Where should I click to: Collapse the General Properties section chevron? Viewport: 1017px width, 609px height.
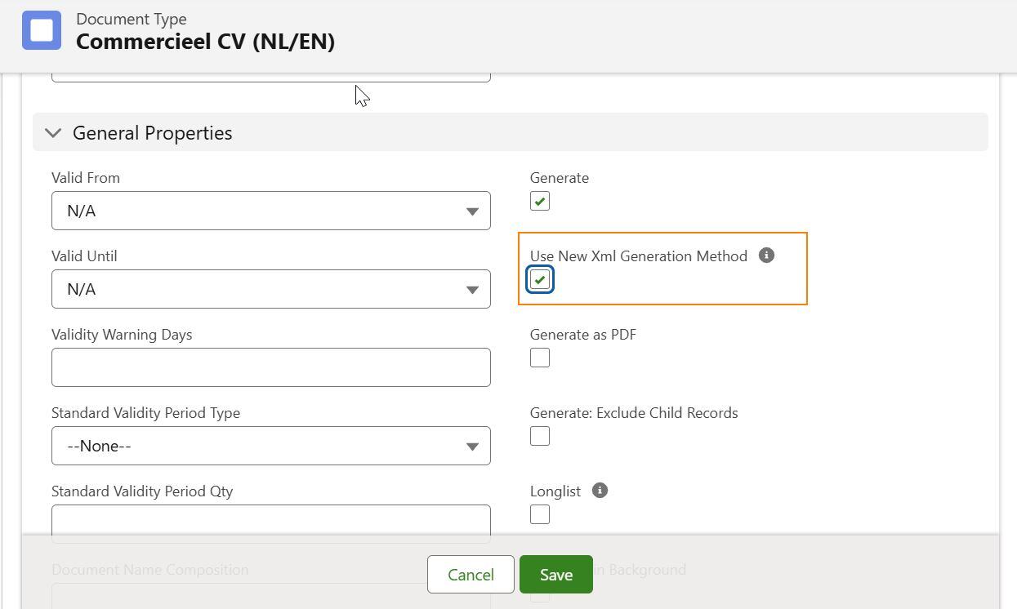tap(53, 133)
